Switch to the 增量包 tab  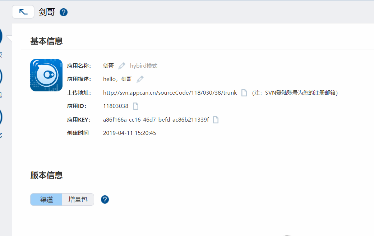point(78,200)
